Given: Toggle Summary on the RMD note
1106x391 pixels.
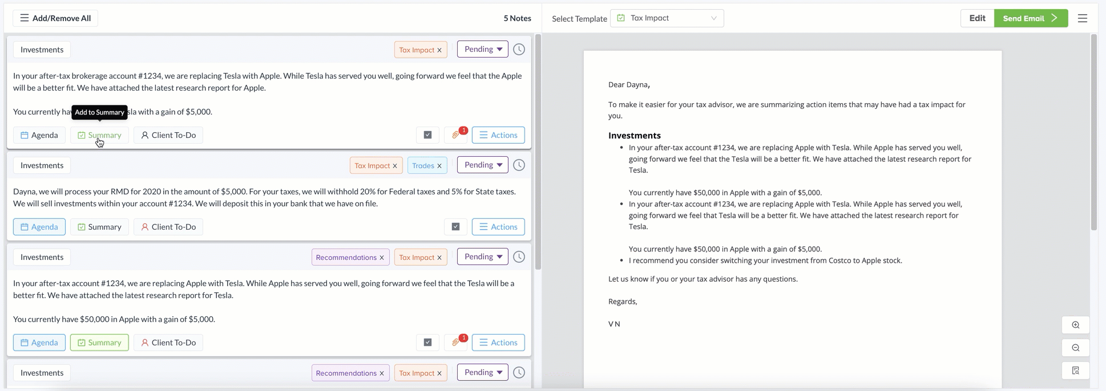Looking at the screenshot, I should (99, 227).
